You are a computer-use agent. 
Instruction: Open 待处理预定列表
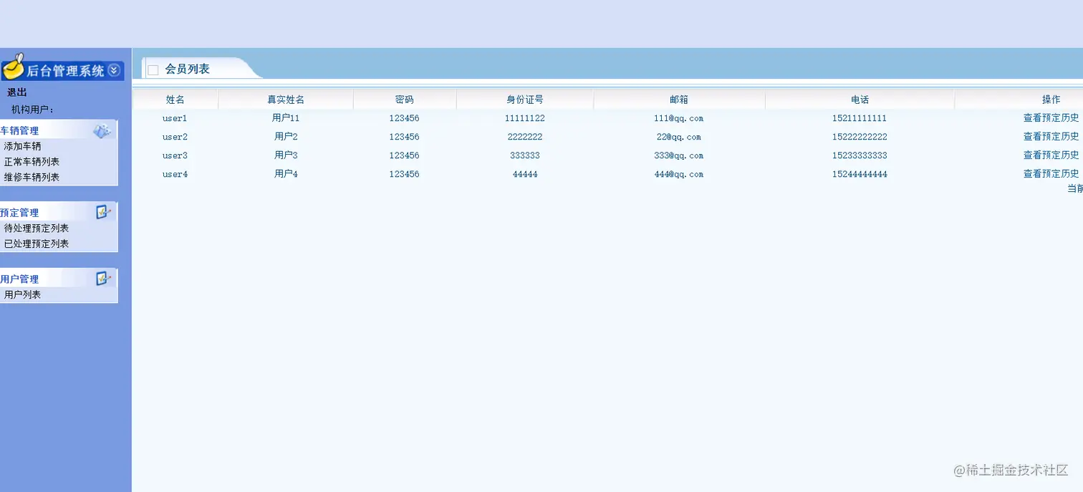[37, 228]
